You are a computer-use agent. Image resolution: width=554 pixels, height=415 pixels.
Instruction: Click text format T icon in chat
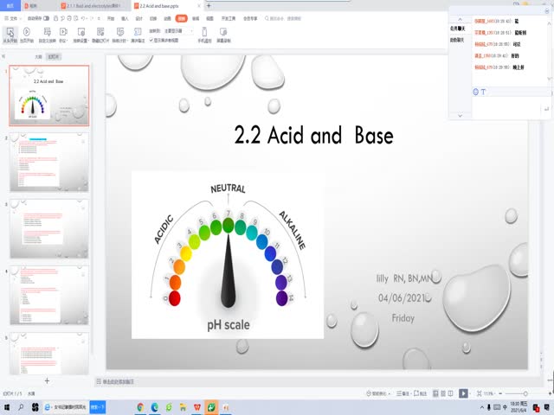tap(483, 92)
